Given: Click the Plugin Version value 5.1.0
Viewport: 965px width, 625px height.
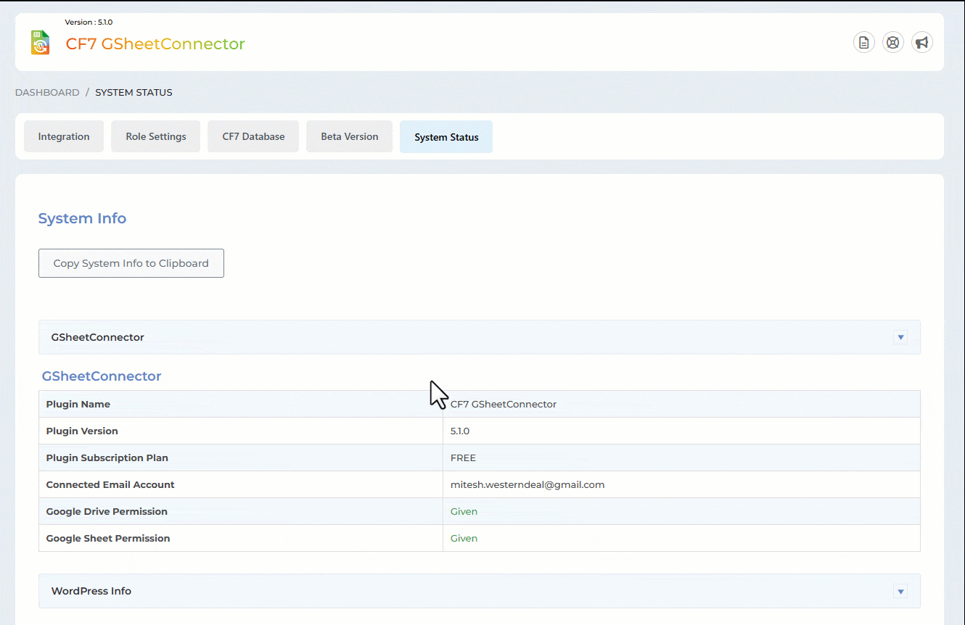Looking at the screenshot, I should click(460, 431).
